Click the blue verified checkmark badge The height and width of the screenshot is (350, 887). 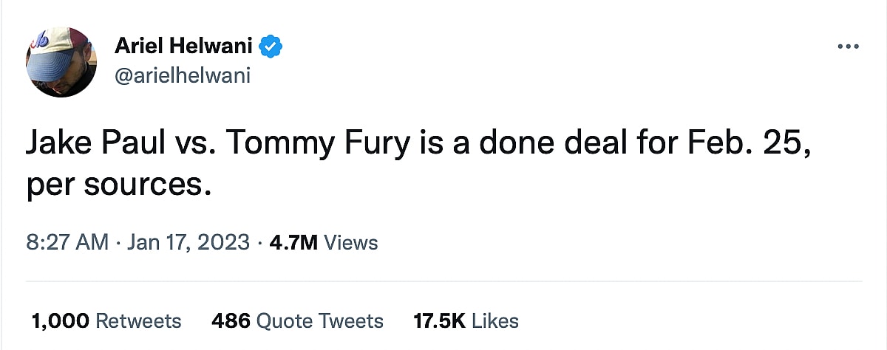click(x=271, y=47)
